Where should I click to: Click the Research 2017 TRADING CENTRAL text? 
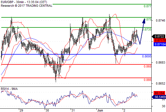point(26,6)
